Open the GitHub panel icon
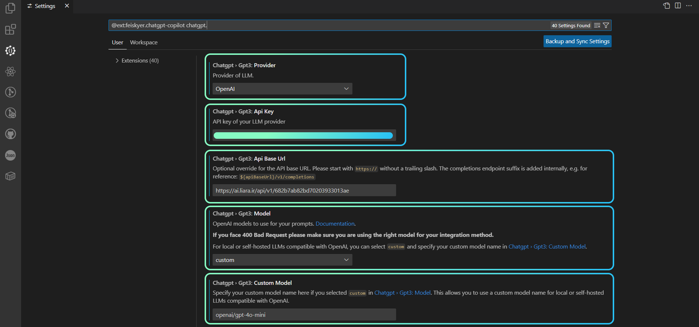 (x=11, y=134)
